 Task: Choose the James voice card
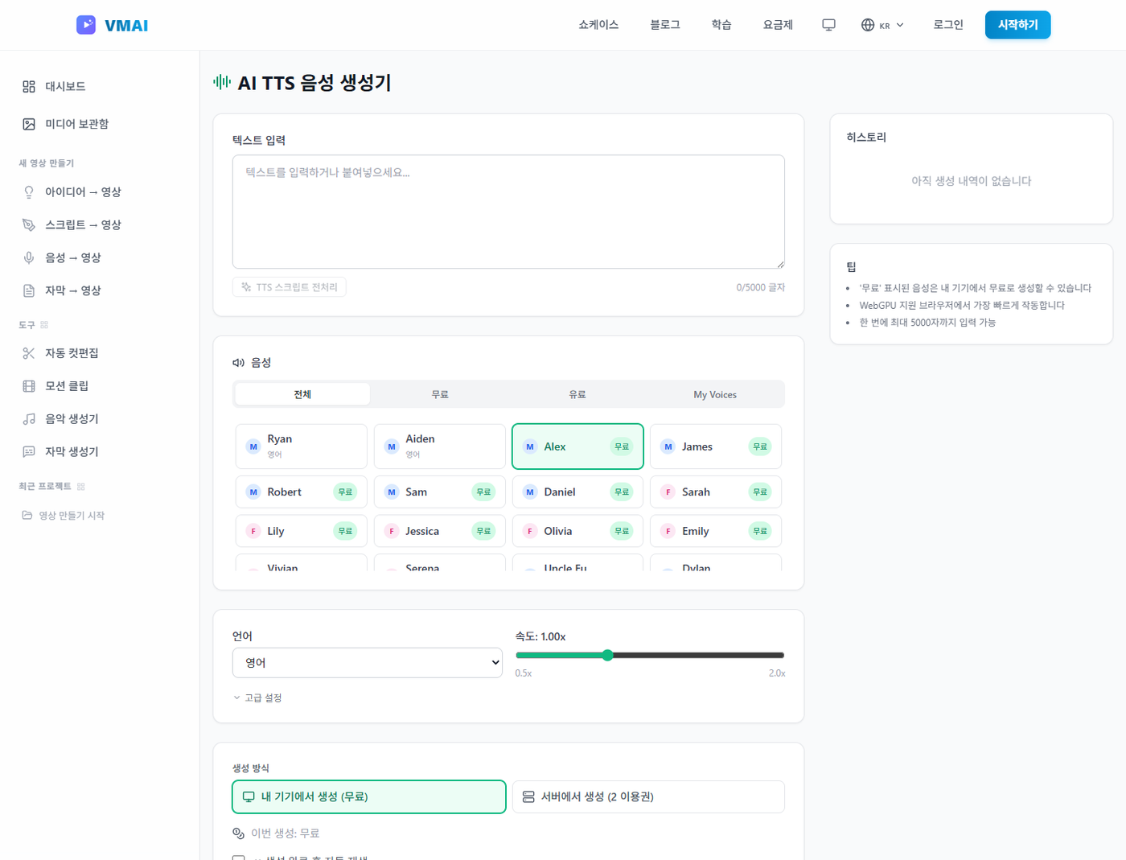coord(716,446)
